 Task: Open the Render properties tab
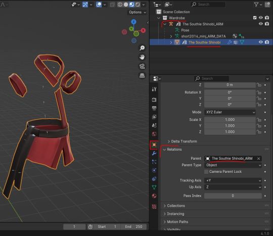point(154,100)
